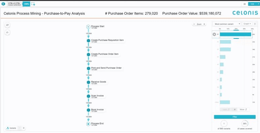
Task: Select the sixth variant bar
Action: coord(222,72)
